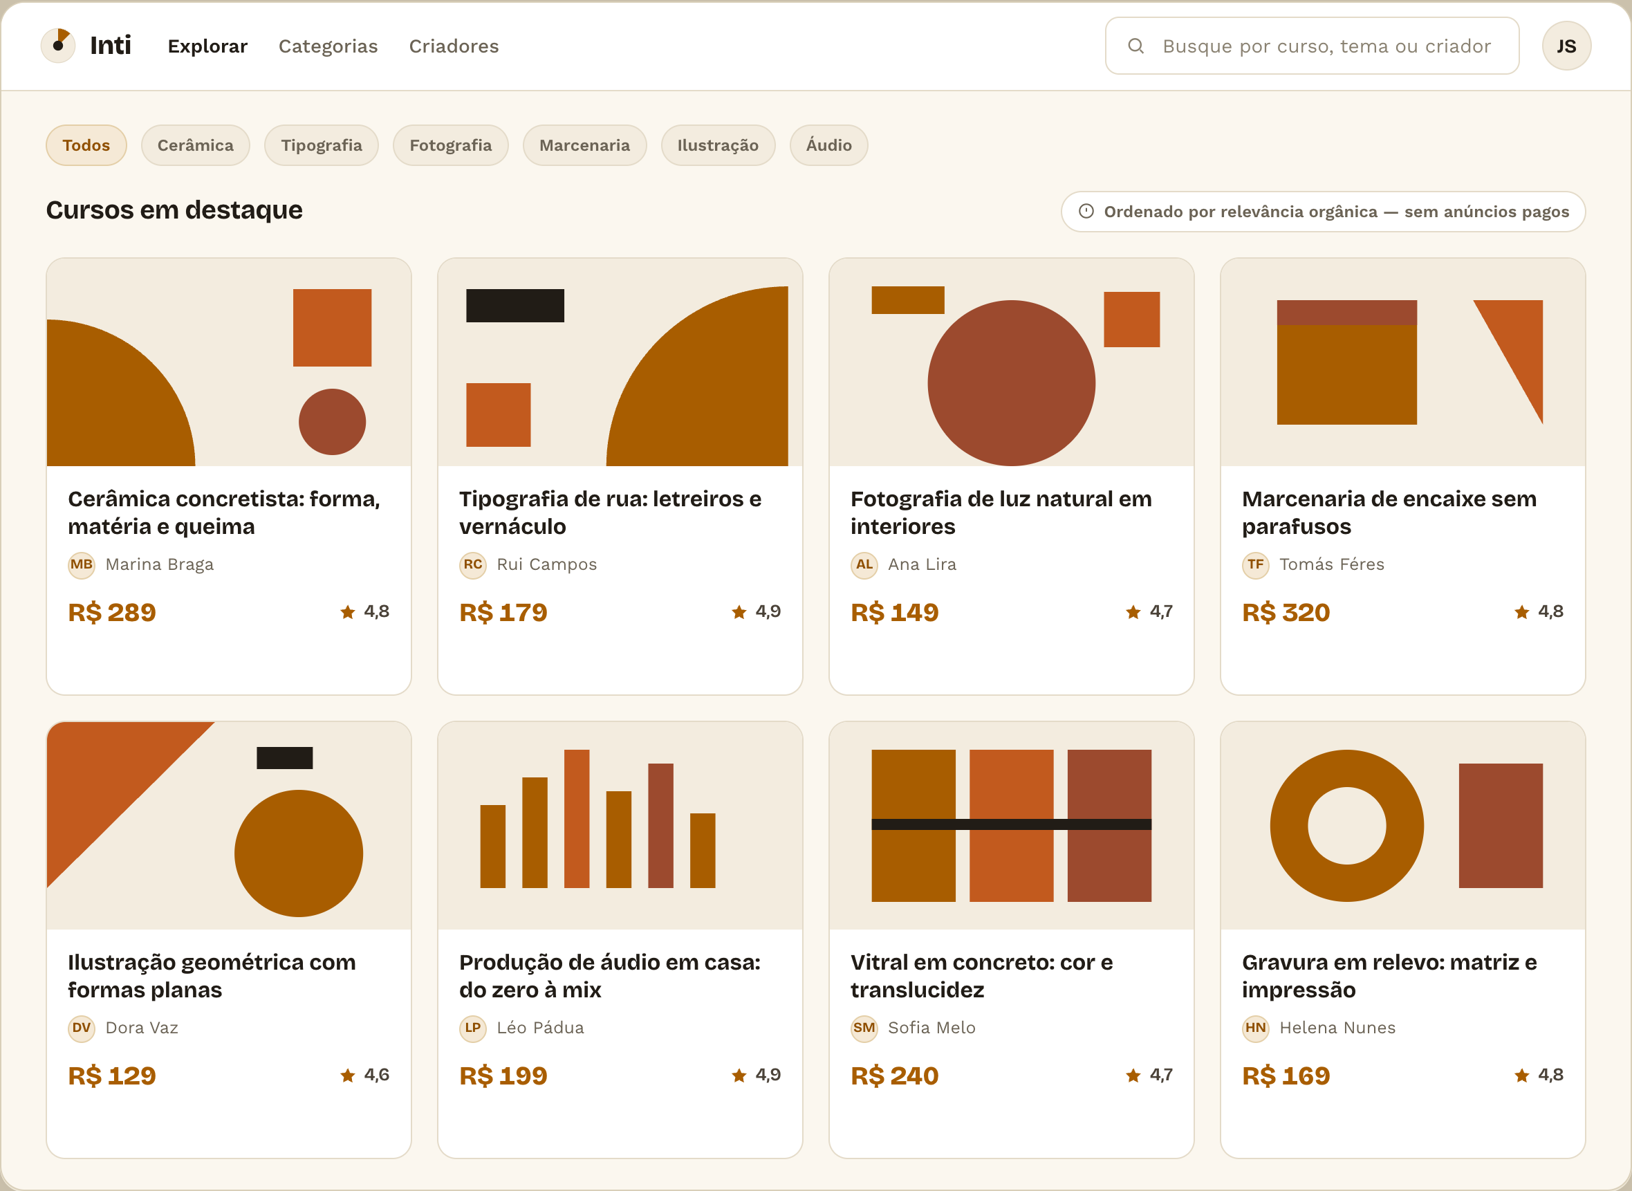Click creator name Helena Nunes

click(1337, 1028)
